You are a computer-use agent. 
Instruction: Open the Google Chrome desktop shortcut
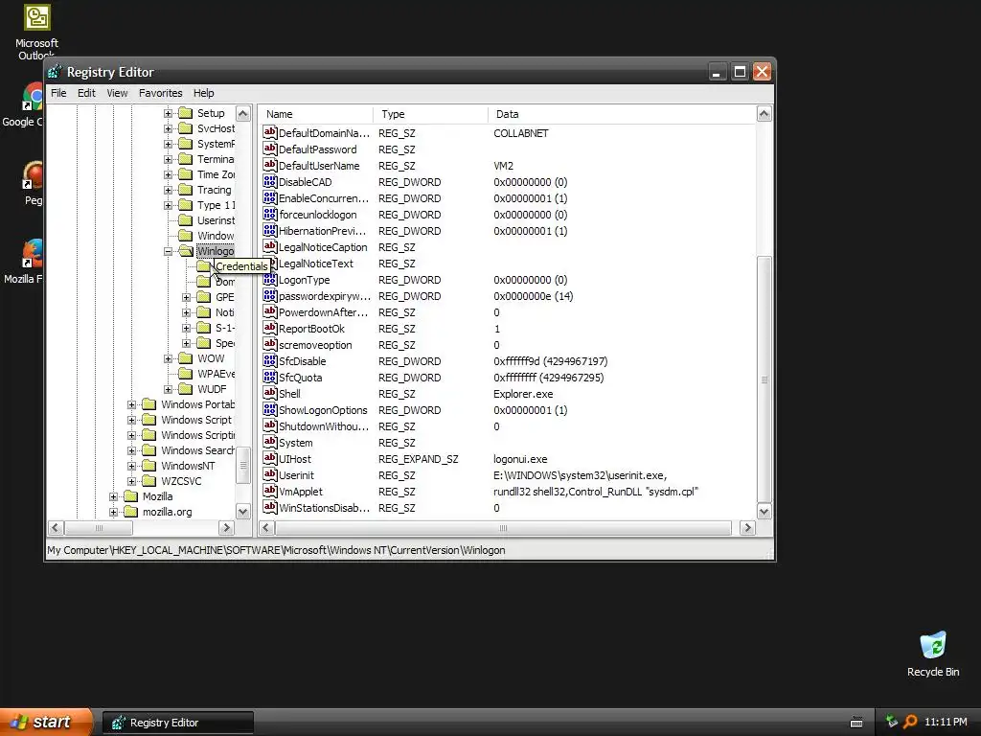coord(33,97)
